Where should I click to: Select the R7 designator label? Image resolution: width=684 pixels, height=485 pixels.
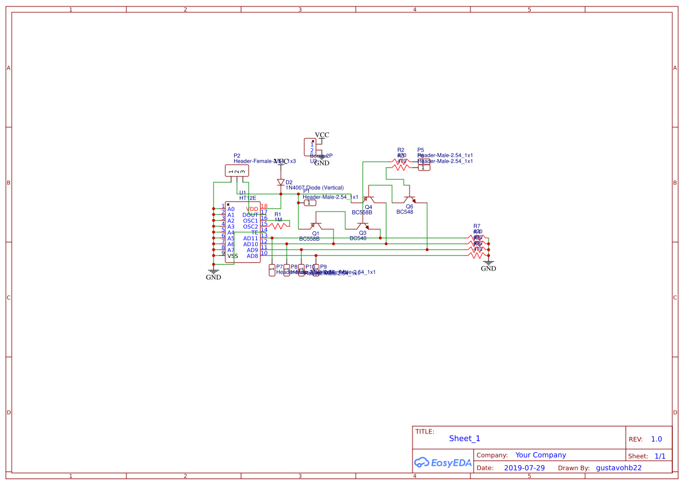coord(477,226)
